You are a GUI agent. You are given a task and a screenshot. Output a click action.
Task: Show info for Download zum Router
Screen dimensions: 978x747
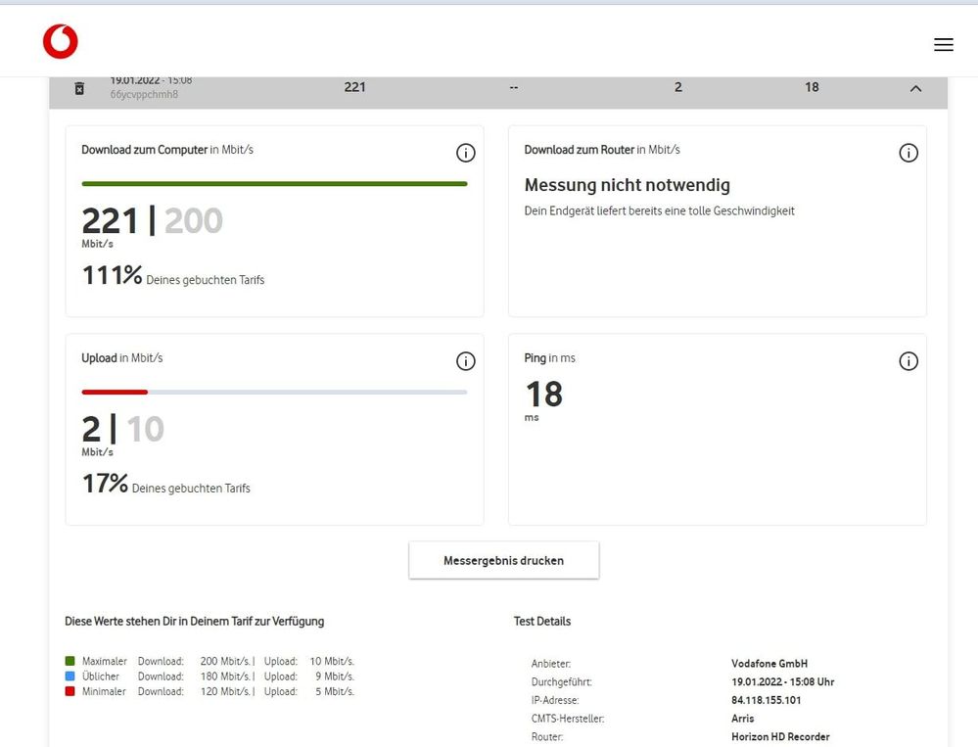[x=908, y=153]
